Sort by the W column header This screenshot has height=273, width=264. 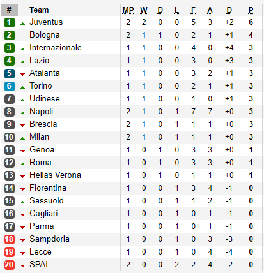144,10
